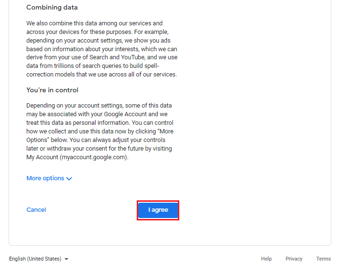Viewport: 338px width, 273px height.
Task: Click the More options link text
Action: coord(45,178)
